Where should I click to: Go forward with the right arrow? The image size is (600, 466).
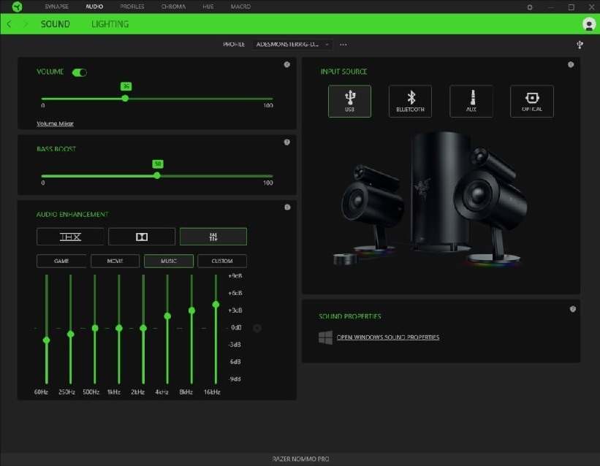click(x=26, y=24)
